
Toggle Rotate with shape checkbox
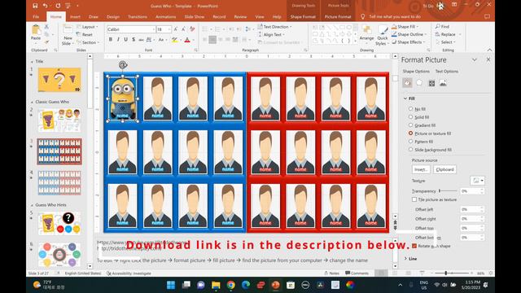pos(414,246)
